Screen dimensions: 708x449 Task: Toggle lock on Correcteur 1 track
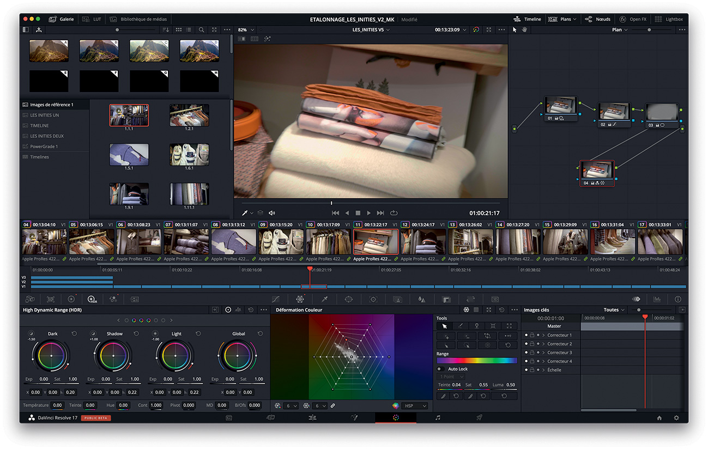[532, 335]
